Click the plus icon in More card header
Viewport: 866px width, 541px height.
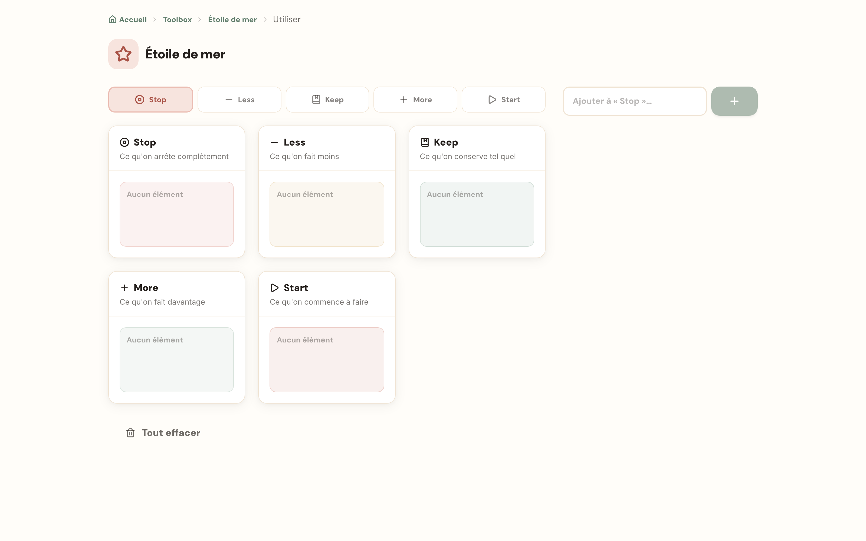tap(124, 288)
